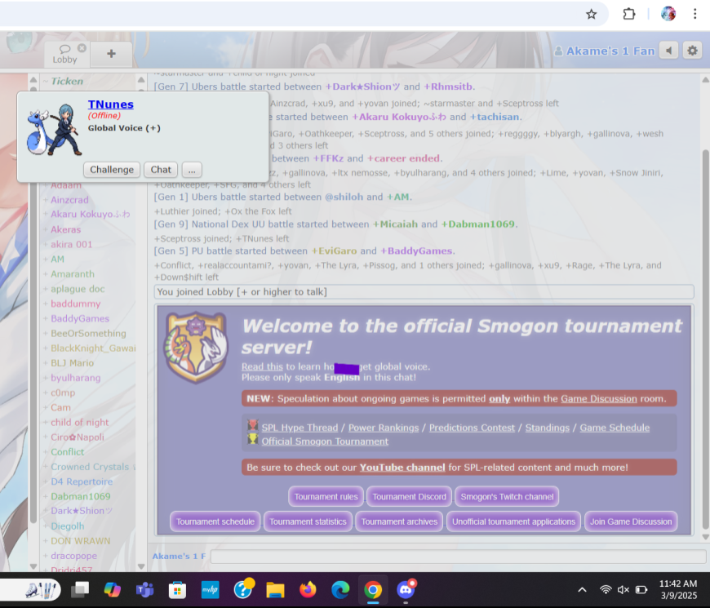Image resolution: width=710 pixels, height=608 pixels.
Task: Click the Tournament statistics button
Action: tap(308, 521)
